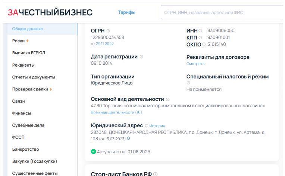This screenshot has height=176, width=285.
Task: Click the legal address text 283048, ДОНЕЦКАЯ
Action: coord(178,135)
